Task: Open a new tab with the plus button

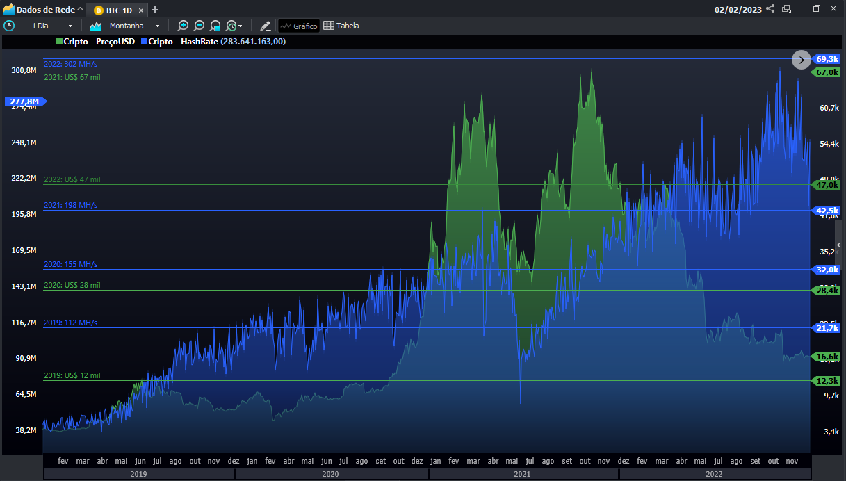Action: tap(154, 10)
